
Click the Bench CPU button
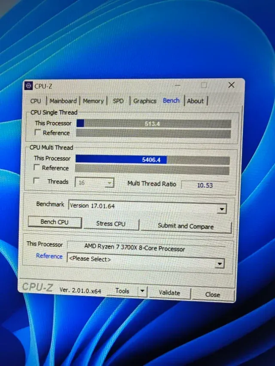pos(55,222)
